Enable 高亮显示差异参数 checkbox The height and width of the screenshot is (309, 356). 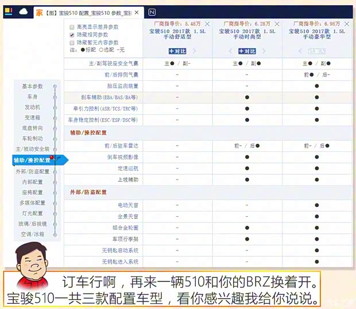[72, 27]
